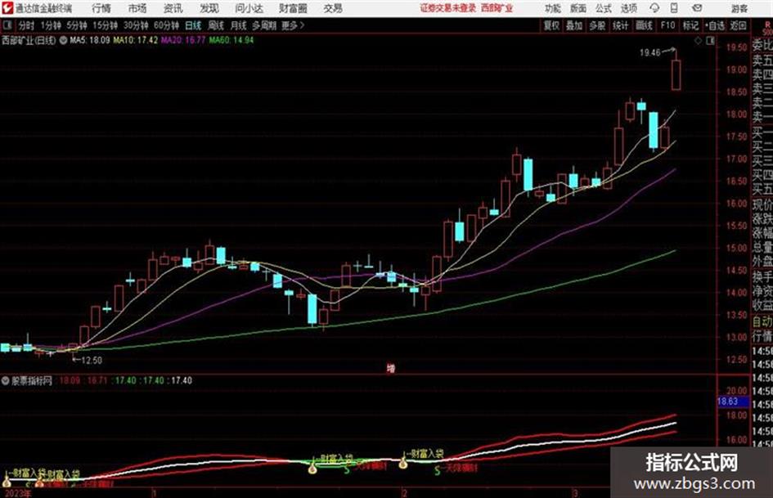The image size is (773, 498).
Task: Select the 月线 monthly period
Action: point(239,25)
